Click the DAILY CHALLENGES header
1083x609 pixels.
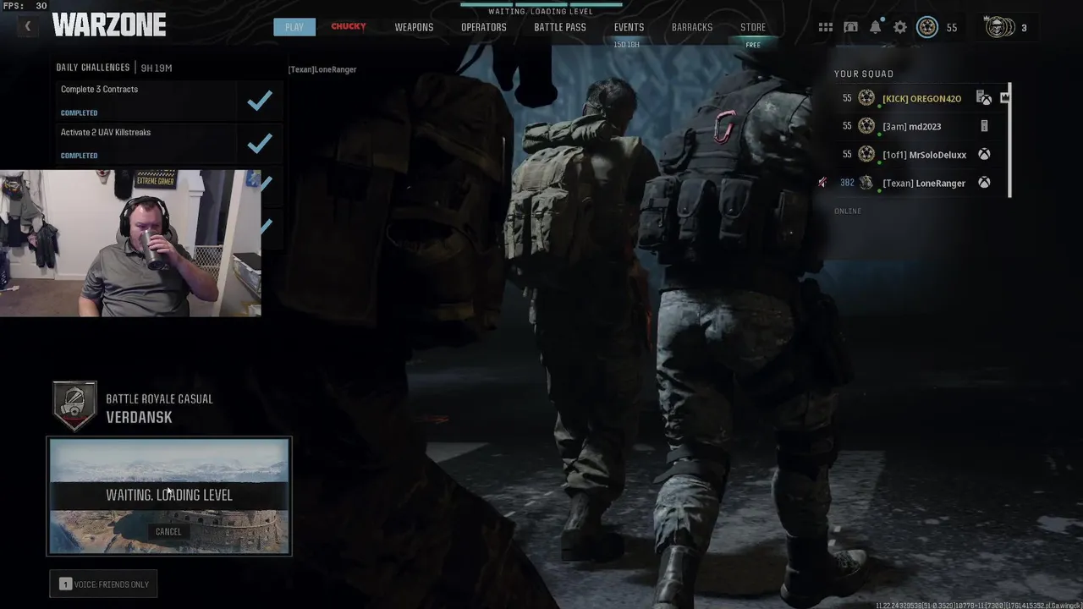point(93,68)
